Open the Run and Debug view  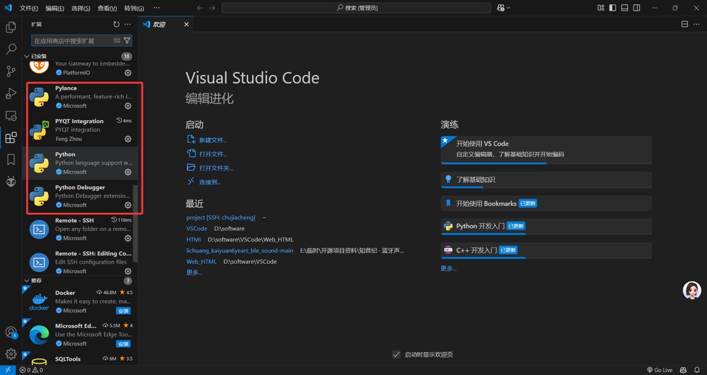click(x=11, y=94)
